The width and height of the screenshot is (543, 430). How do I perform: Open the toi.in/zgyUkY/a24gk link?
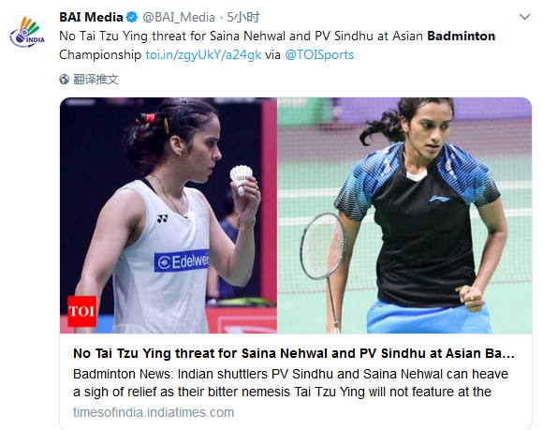coord(203,54)
